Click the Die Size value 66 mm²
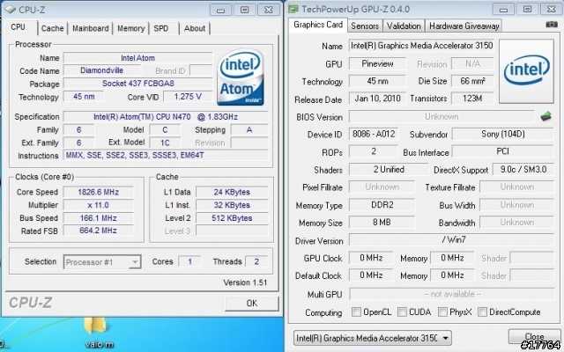 472,81
